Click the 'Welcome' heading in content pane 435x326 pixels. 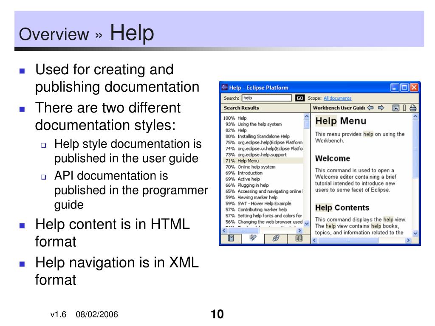point(332,158)
